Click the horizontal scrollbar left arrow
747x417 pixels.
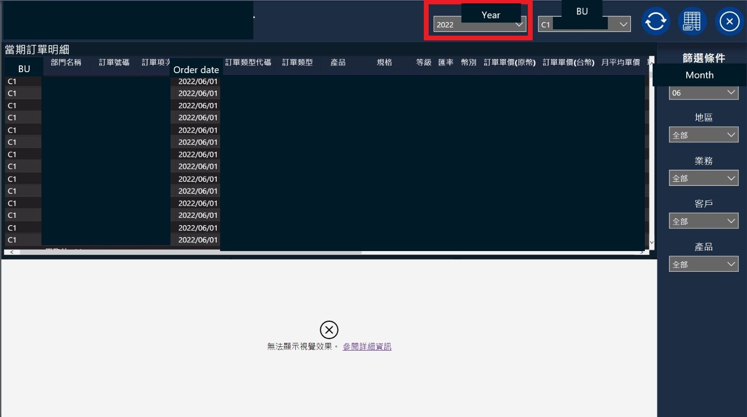coord(12,252)
